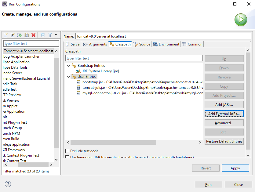Click the New launch configuration icon
The image size is (255, 192).
click(x=5, y=35)
